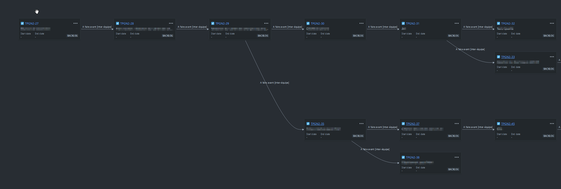This screenshot has width=561, height=189.
Task: Select the task type icon on TPGN2-38
Action: coord(403,157)
